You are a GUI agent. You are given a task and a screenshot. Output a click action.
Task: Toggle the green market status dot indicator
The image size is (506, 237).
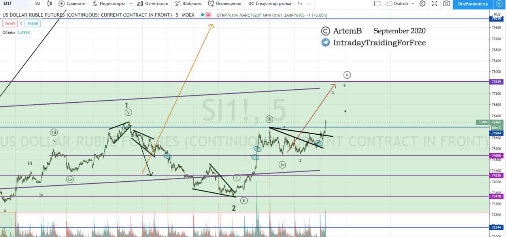click(202, 15)
